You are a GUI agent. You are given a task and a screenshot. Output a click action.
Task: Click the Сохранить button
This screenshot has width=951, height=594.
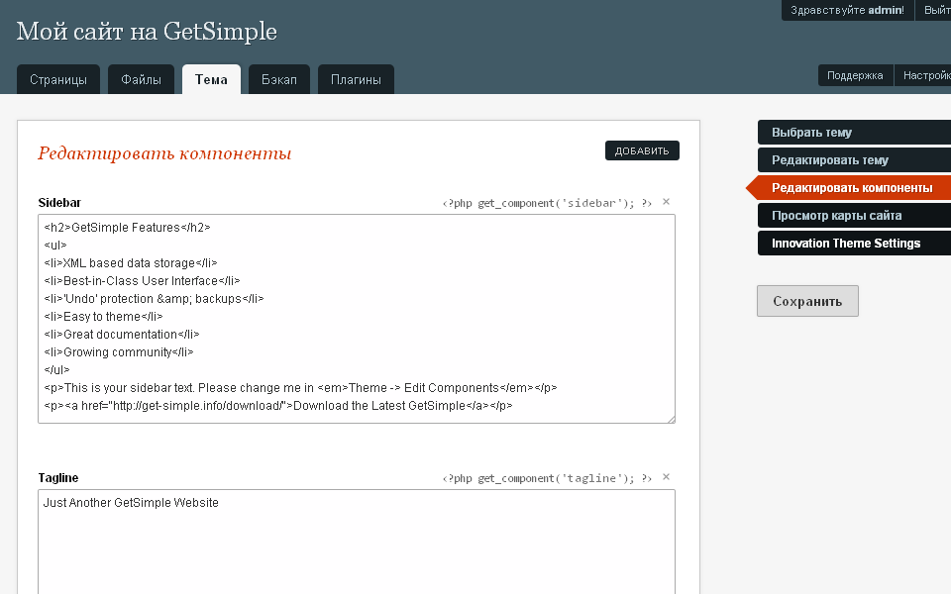pos(807,301)
